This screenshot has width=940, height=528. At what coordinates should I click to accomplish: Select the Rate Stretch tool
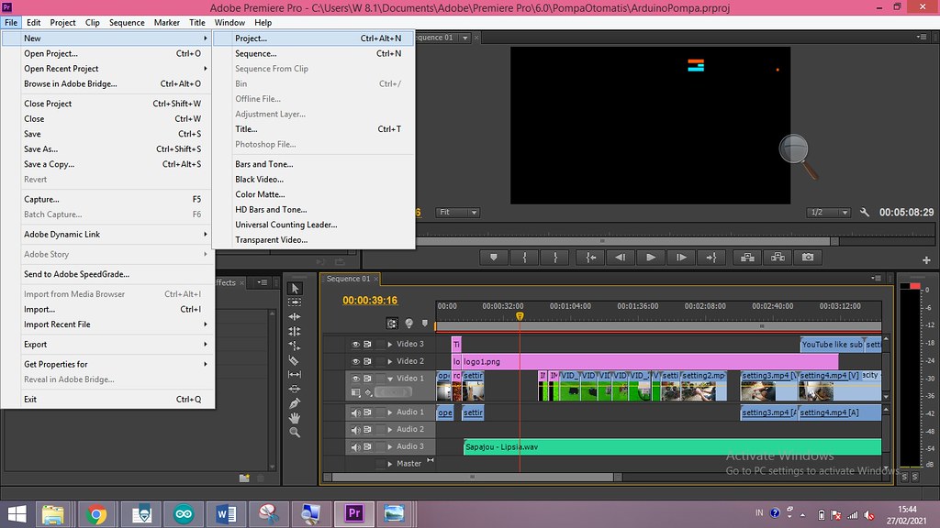point(295,346)
